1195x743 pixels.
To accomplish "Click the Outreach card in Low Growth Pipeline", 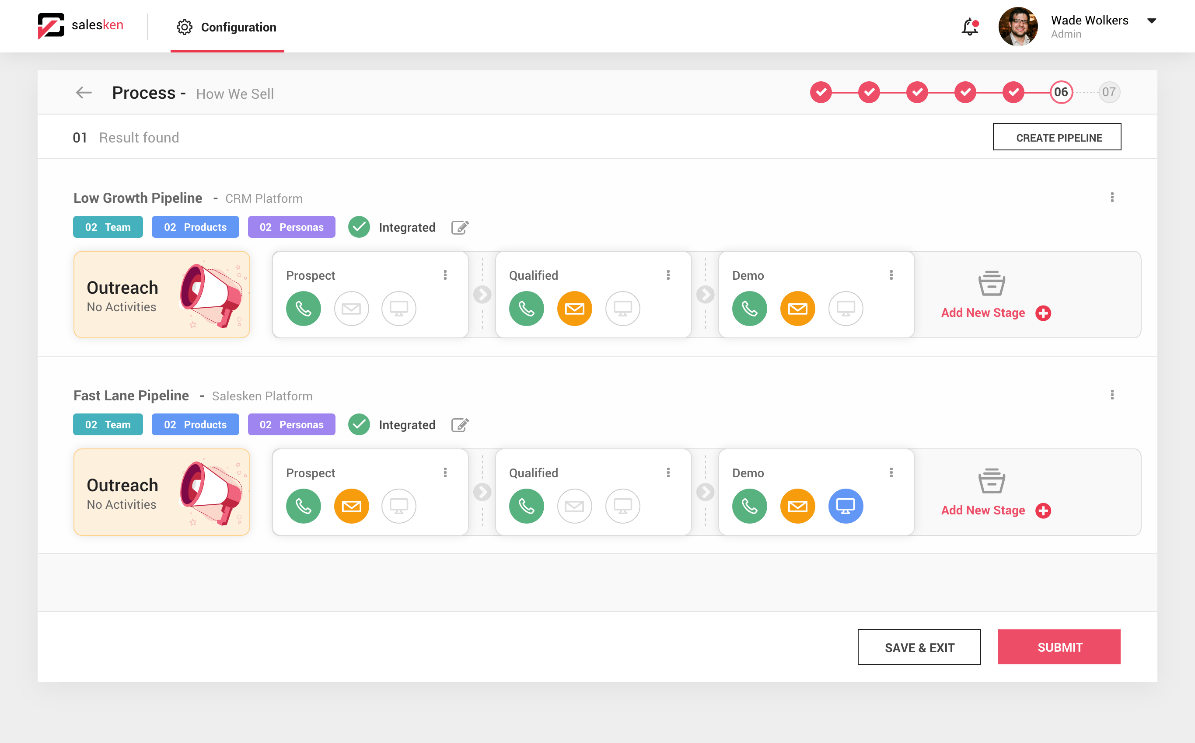I will (x=162, y=294).
